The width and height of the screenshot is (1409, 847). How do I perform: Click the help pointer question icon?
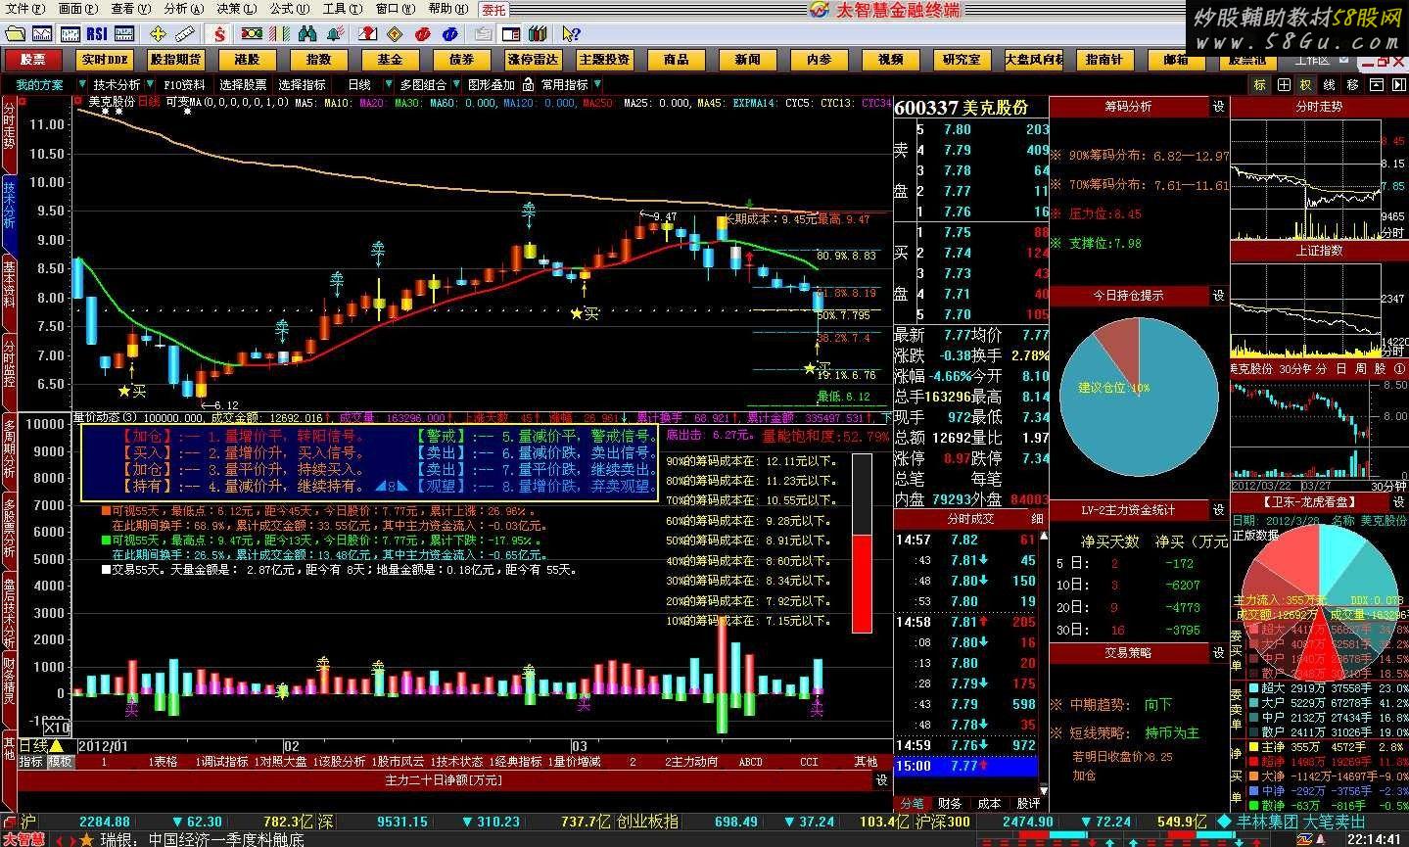pos(571,33)
